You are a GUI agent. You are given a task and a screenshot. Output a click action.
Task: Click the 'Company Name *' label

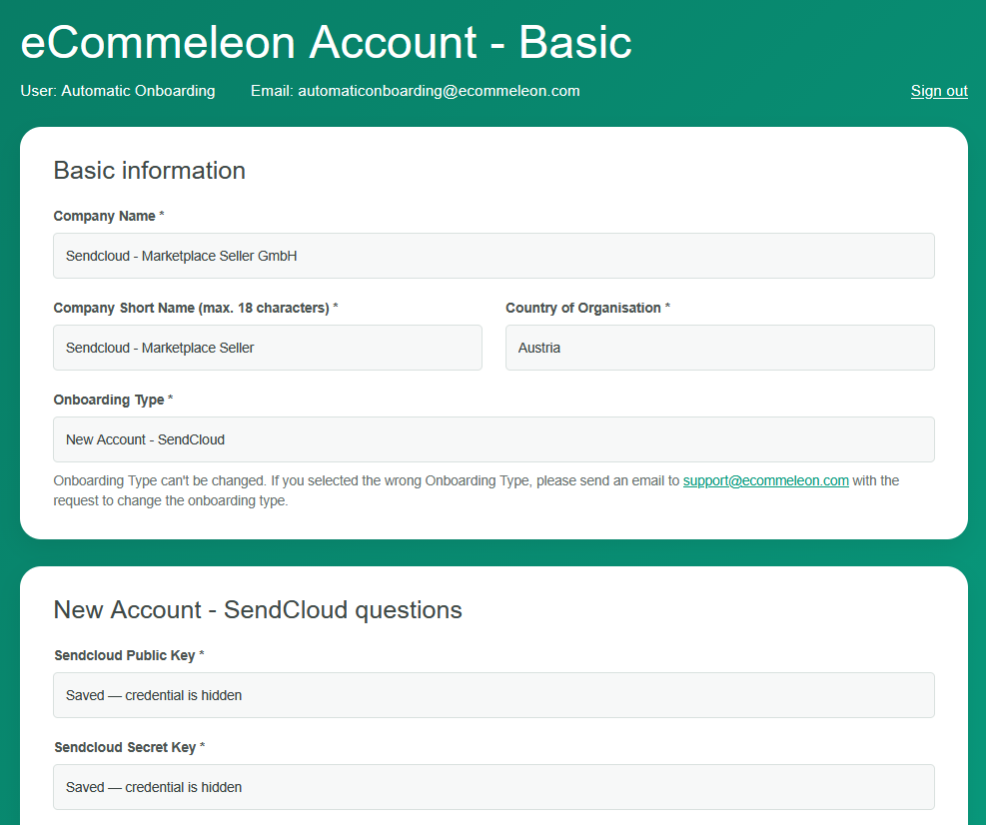click(109, 217)
